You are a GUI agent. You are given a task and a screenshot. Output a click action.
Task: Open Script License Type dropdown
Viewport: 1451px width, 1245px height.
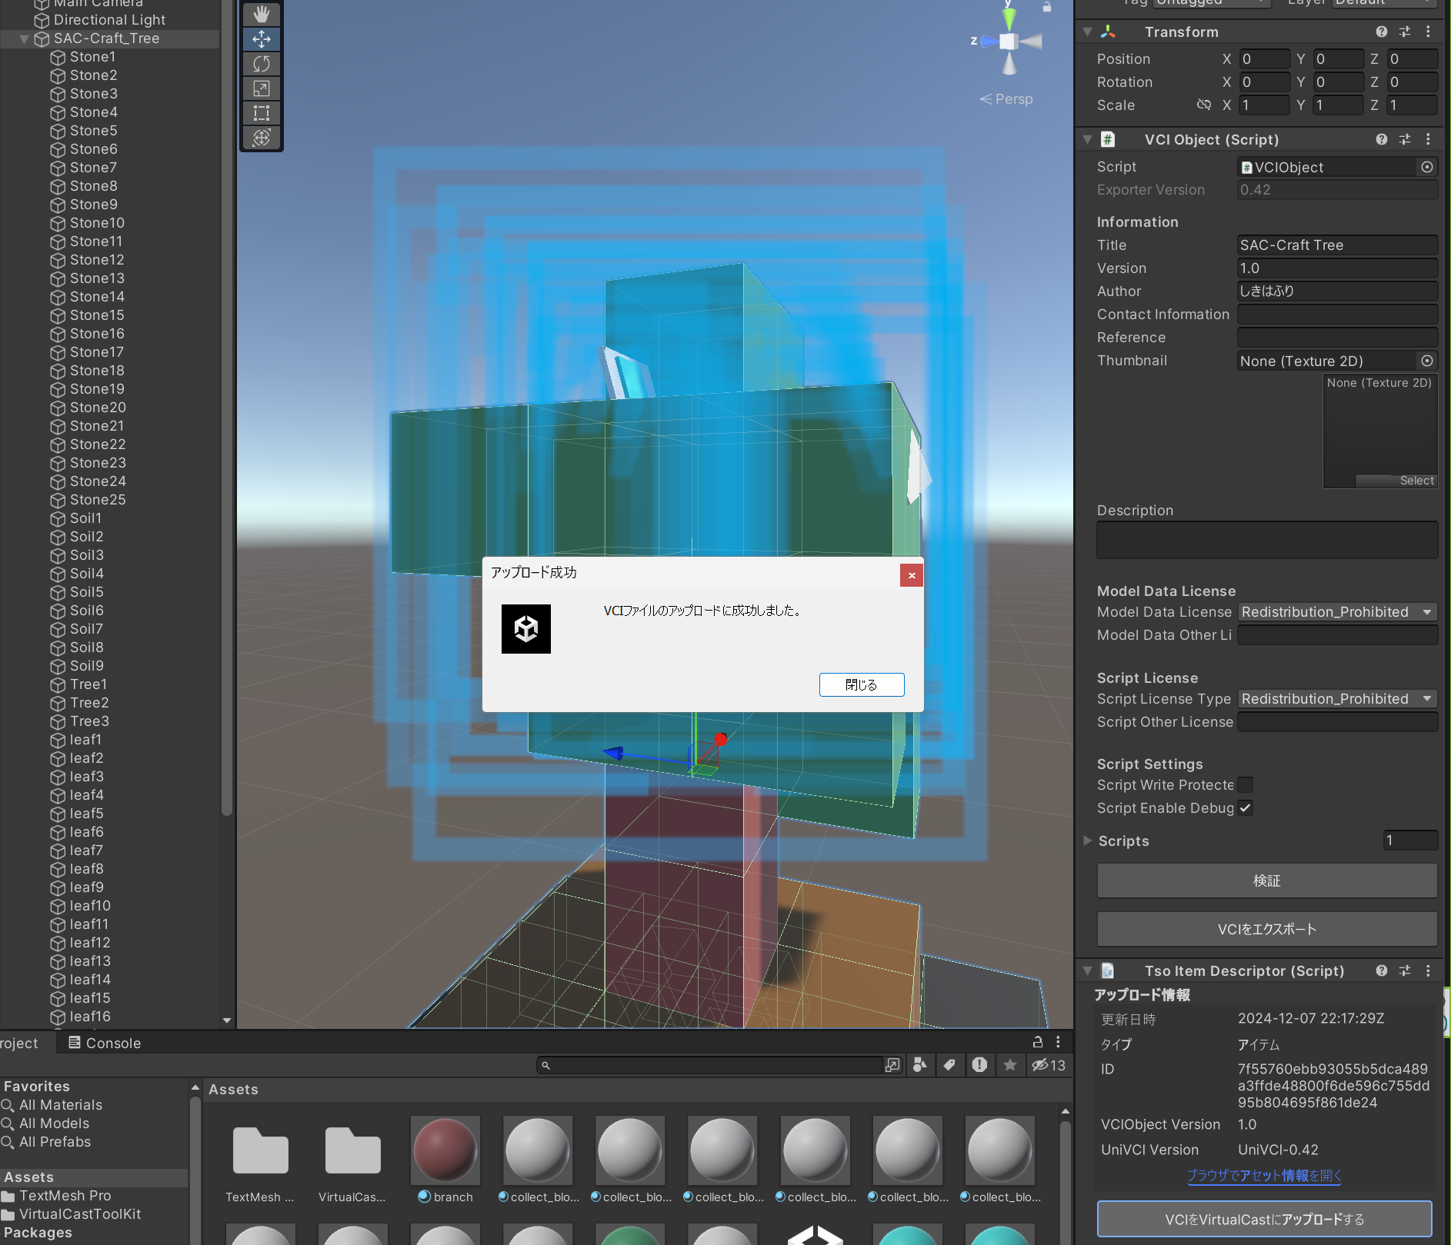pos(1337,699)
